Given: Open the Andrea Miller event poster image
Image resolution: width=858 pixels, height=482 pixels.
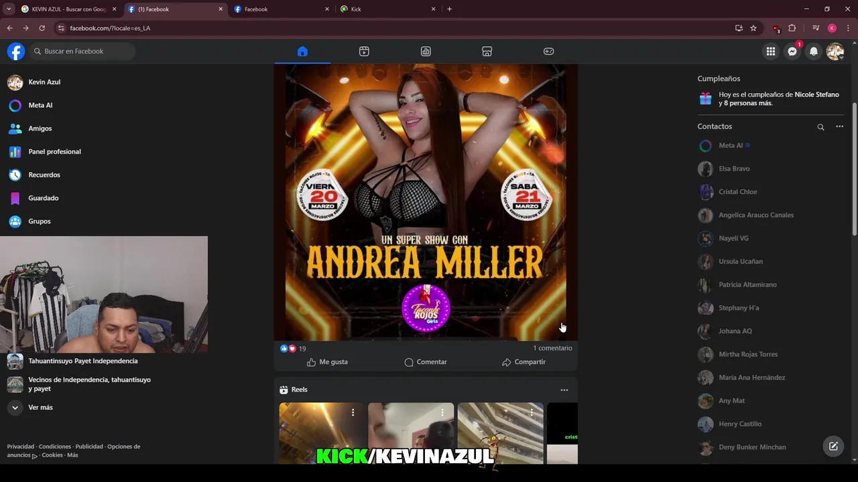Looking at the screenshot, I should pyautogui.click(x=426, y=202).
